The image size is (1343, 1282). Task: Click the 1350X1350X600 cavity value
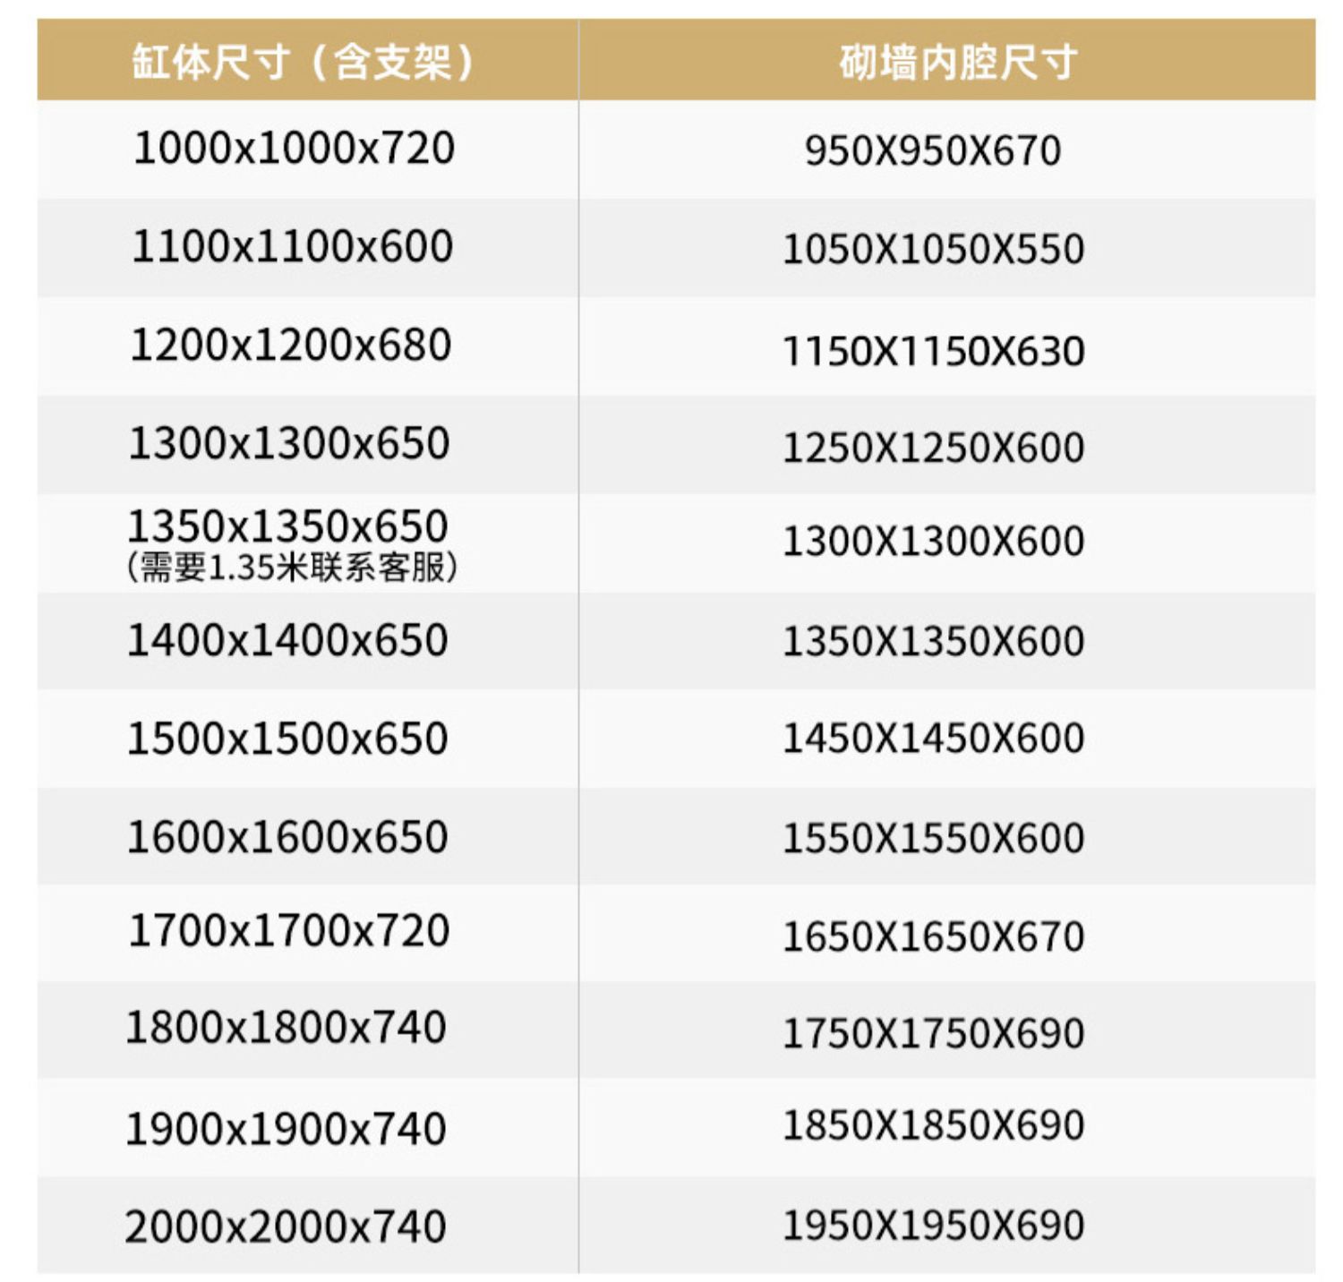tap(934, 641)
